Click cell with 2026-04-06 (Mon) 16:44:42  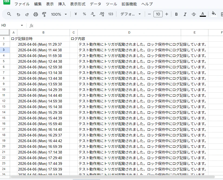[43, 141]
